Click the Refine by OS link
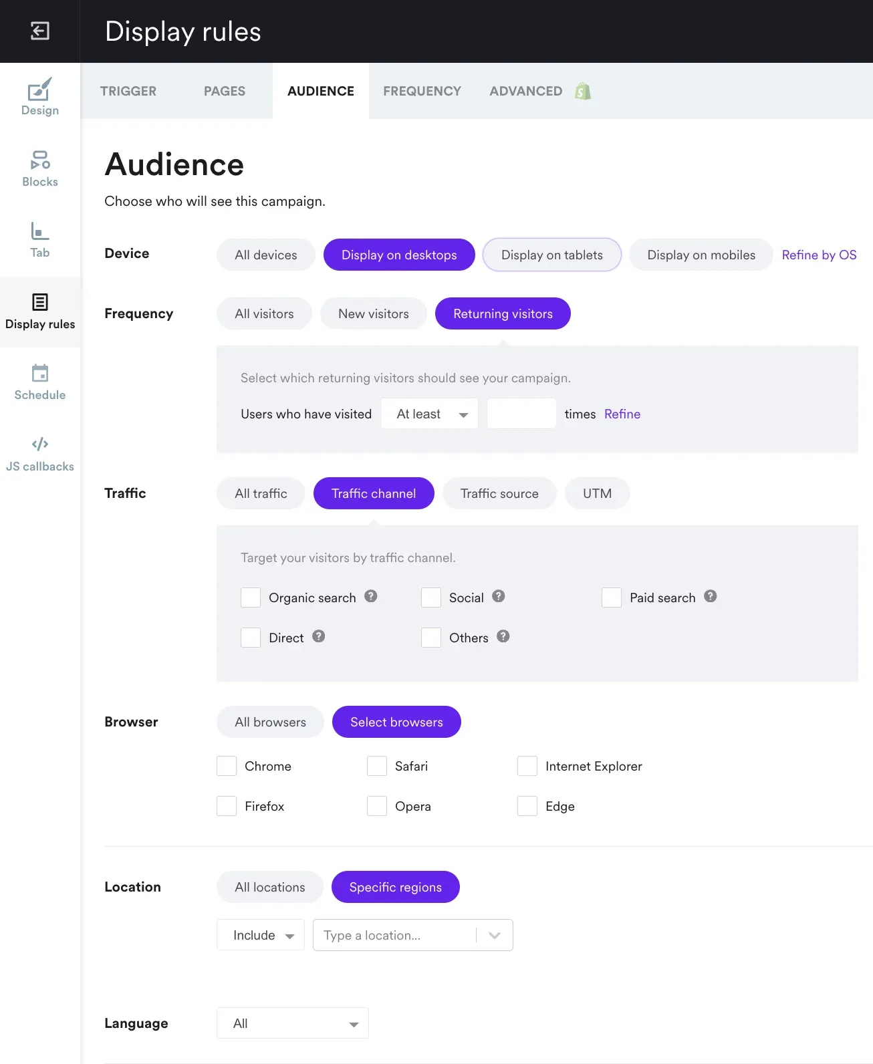 [819, 255]
